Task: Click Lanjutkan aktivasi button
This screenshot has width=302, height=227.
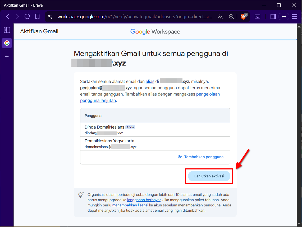Action: [209, 176]
